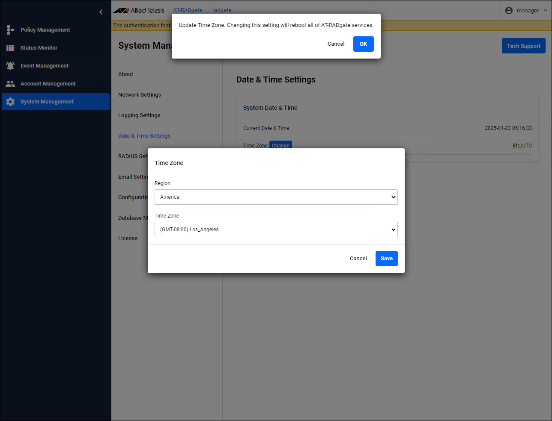Open the Region dropdown showing America
The width and height of the screenshot is (552, 421).
(276, 197)
